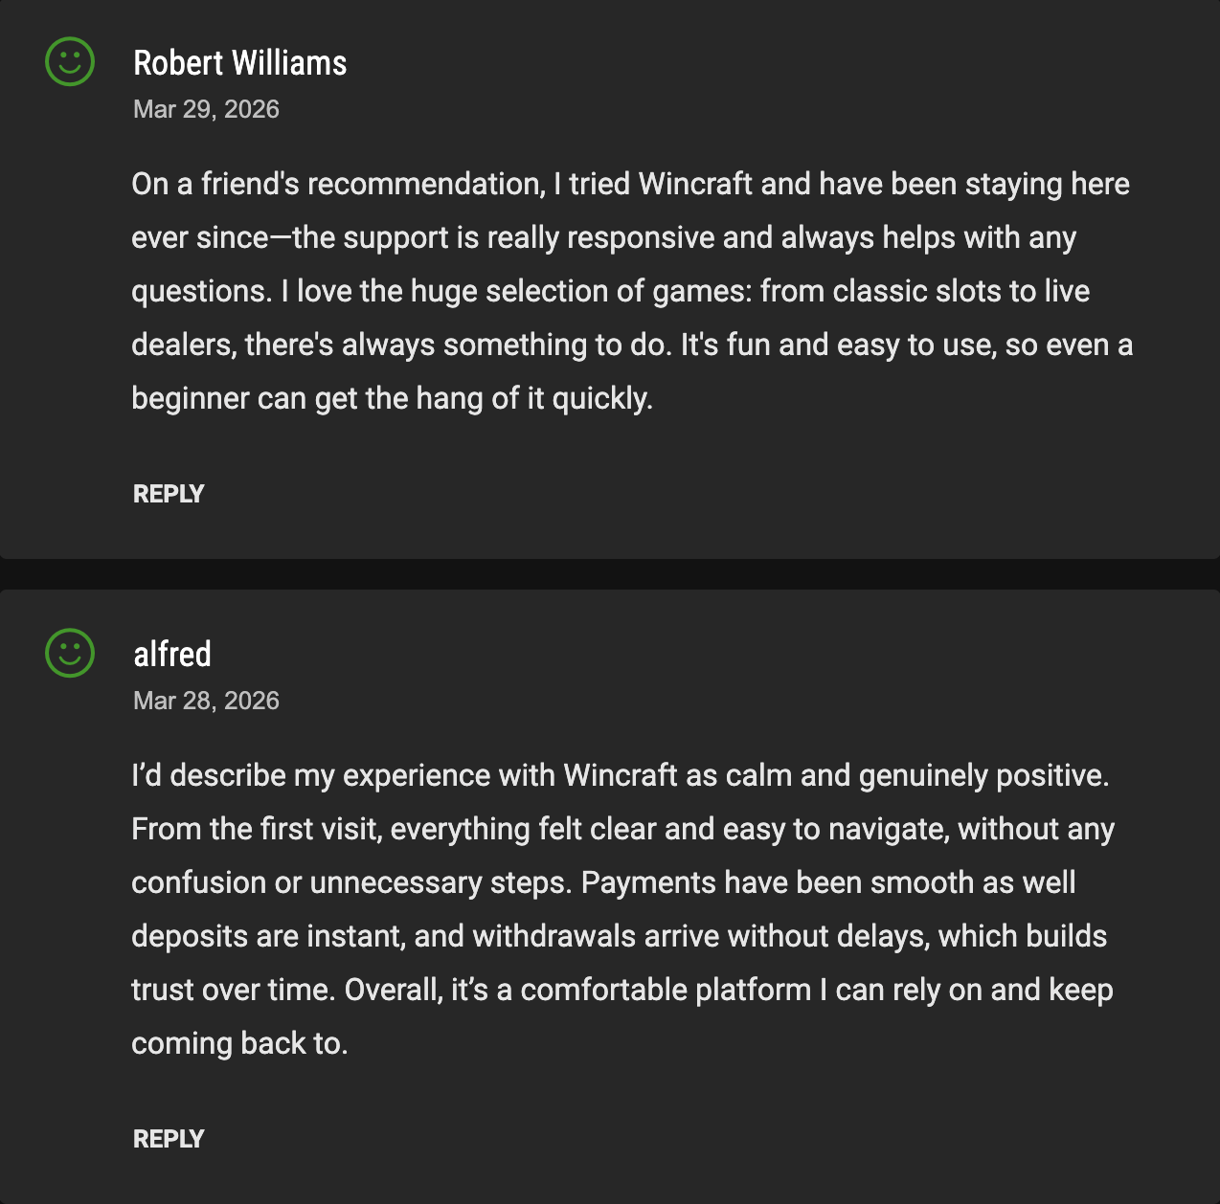Open the alfred reviewer name
Screen dimensions: 1220x1204
tap(172, 655)
